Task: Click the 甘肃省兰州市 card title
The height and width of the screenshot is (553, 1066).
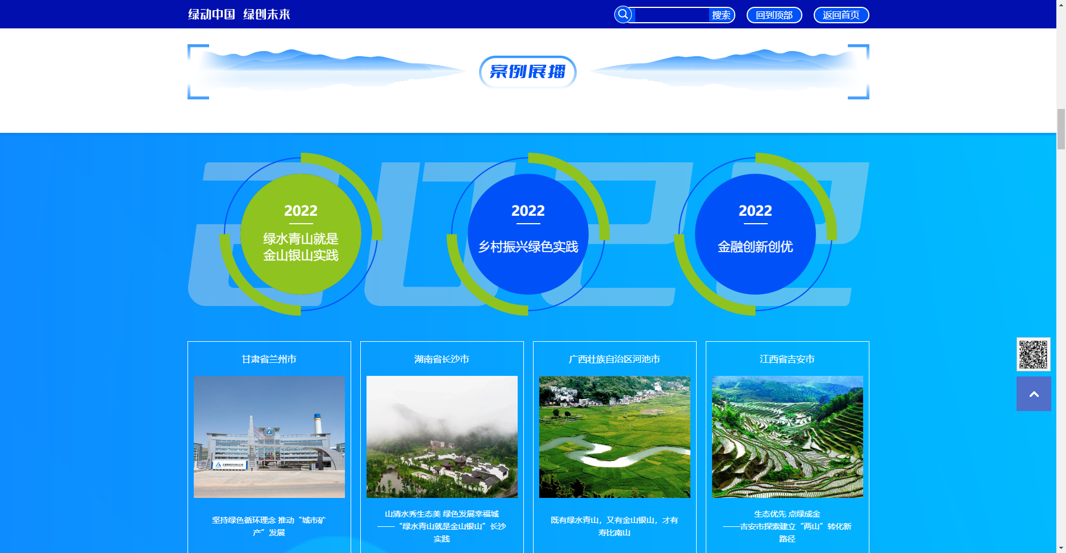Action: [x=269, y=359]
